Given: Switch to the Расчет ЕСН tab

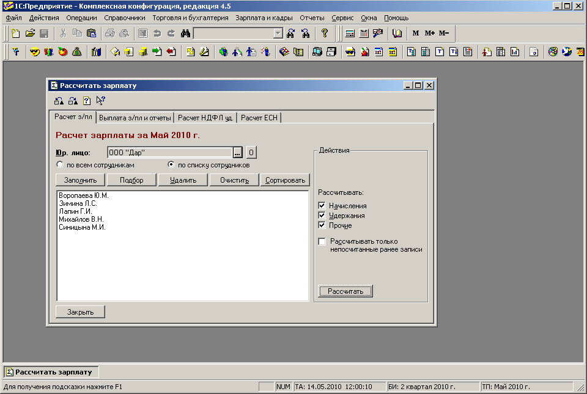Looking at the screenshot, I should pos(259,117).
